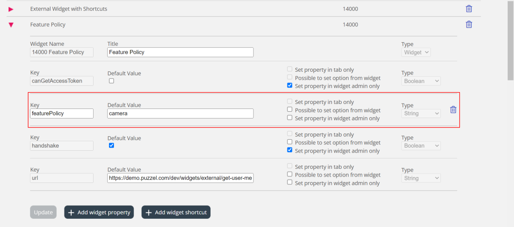Collapse the Feature Policy widget section

(x=11, y=25)
